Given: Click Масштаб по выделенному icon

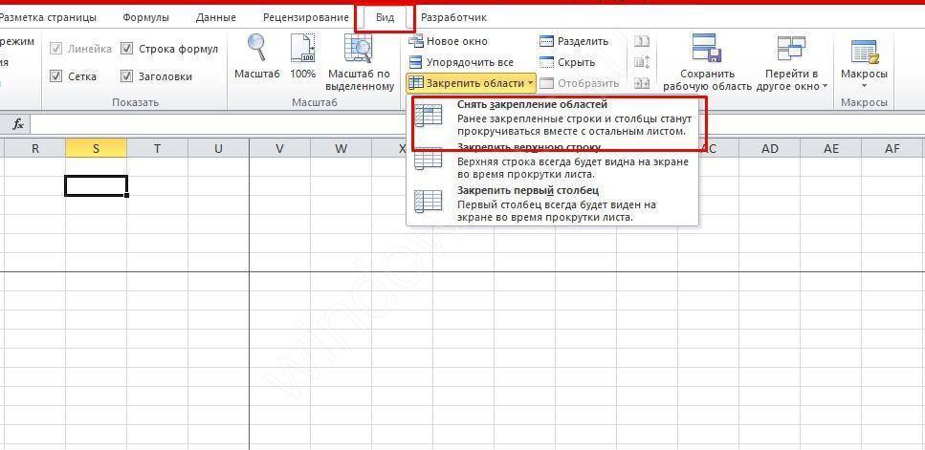Looking at the screenshot, I should point(359,50).
